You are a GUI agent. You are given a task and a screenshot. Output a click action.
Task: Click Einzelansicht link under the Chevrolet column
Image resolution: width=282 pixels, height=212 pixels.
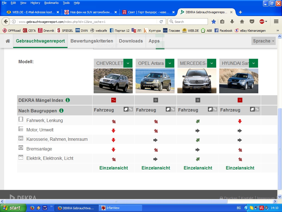pyautogui.click(x=113, y=168)
